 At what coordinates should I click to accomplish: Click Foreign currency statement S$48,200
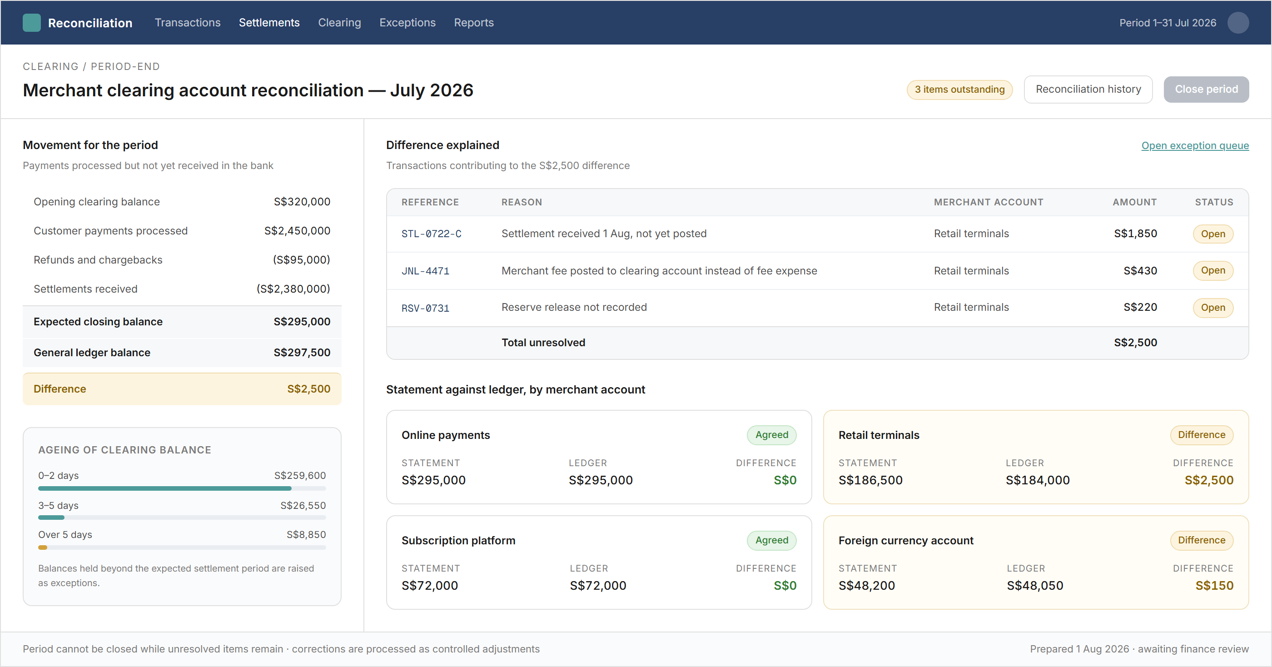pos(866,586)
